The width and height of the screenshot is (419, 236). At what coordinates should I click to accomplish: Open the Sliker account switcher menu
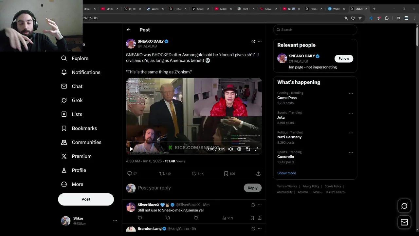[89, 221]
